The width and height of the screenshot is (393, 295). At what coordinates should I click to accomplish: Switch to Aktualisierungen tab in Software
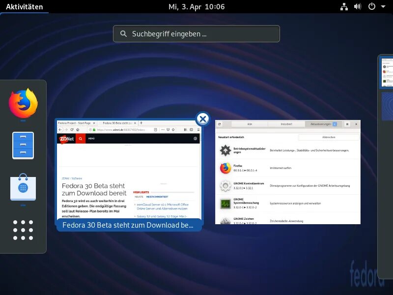pos(323,124)
